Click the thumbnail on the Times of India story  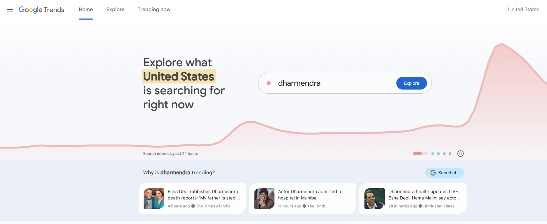click(x=154, y=198)
